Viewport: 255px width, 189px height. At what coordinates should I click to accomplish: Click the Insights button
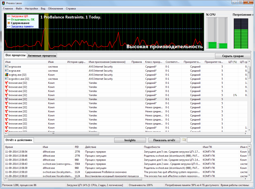pos(130,140)
